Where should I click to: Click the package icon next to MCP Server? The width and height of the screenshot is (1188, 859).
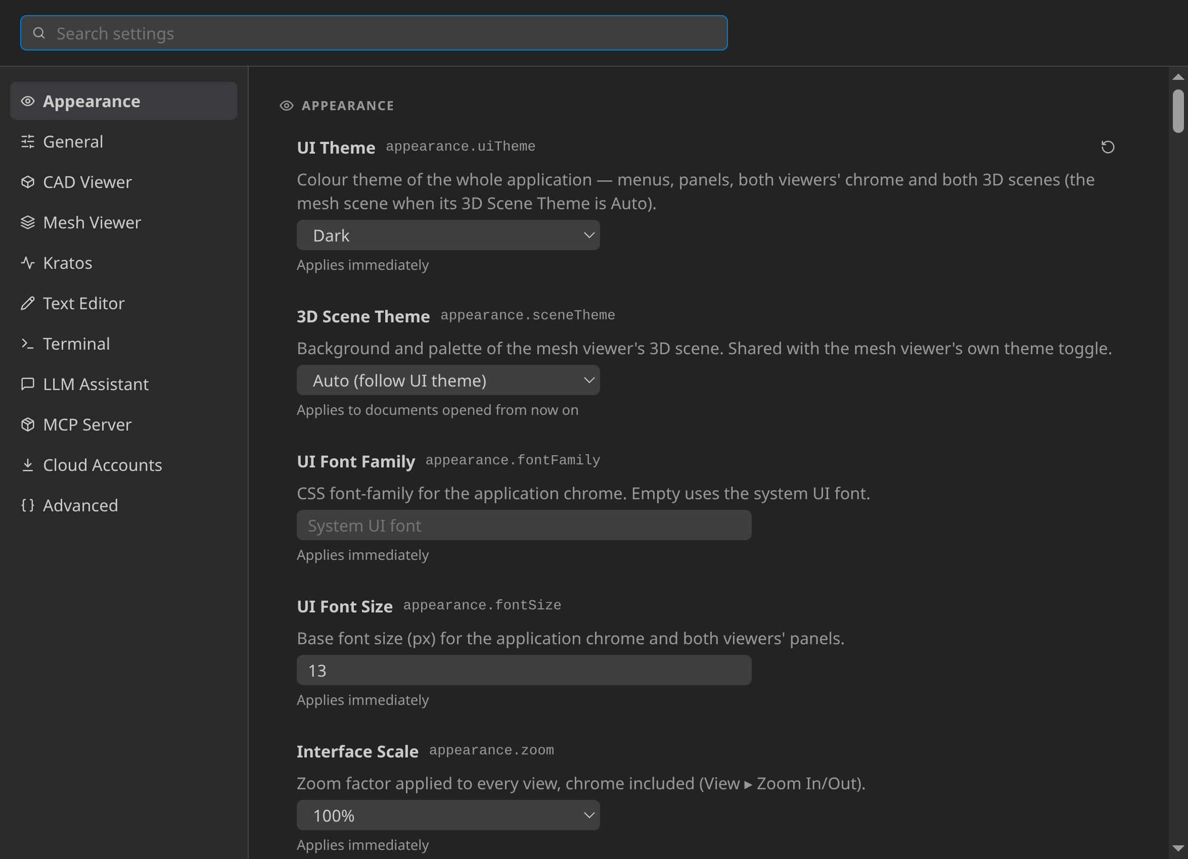[28, 424]
